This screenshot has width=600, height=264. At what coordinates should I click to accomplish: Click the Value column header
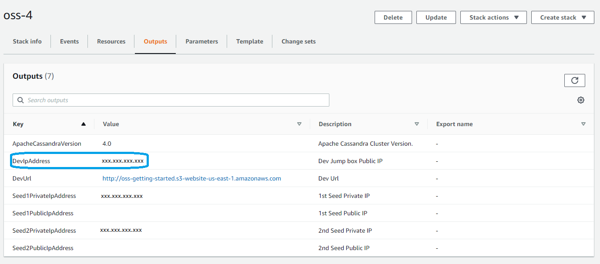(x=111, y=124)
